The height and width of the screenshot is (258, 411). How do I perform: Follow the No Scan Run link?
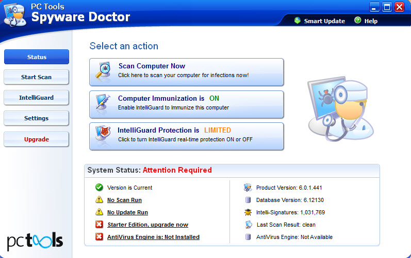pos(124,200)
